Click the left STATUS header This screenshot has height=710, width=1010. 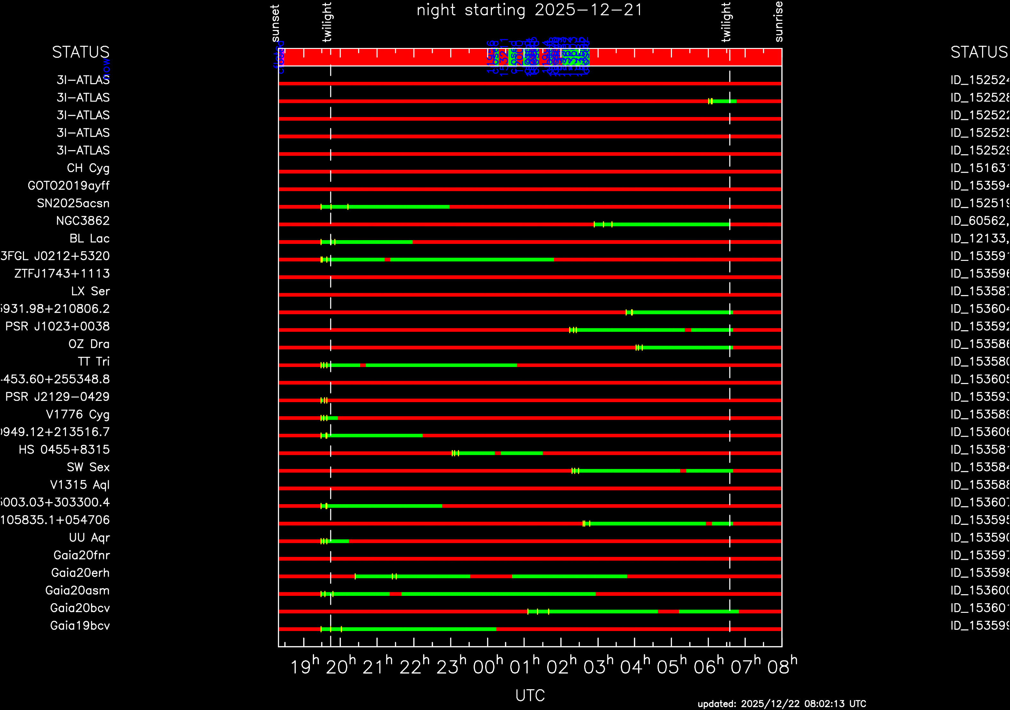coord(81,52)
